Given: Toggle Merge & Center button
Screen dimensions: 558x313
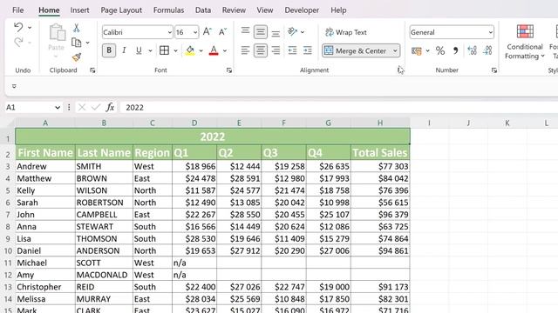Looking at the screenshot, I should point(357,50).
